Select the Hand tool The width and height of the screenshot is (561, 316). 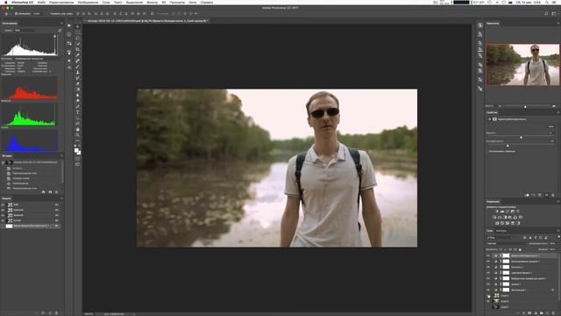coord(78,129)
